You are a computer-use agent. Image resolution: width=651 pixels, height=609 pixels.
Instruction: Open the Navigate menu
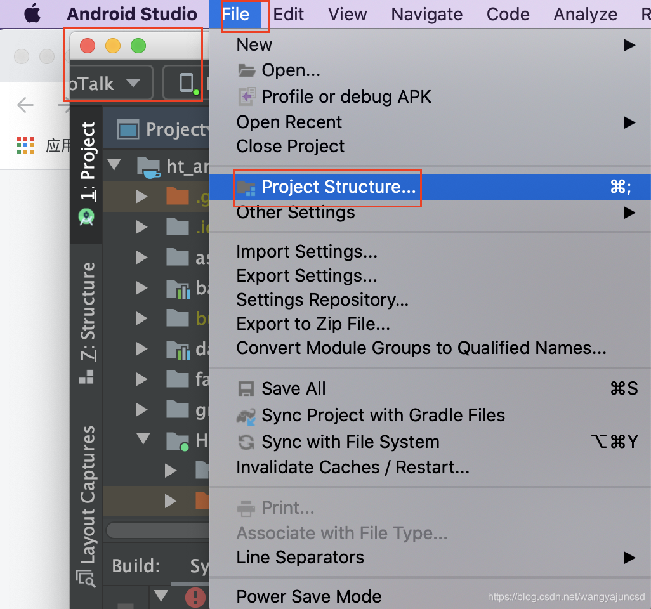(x=427, y=14)
